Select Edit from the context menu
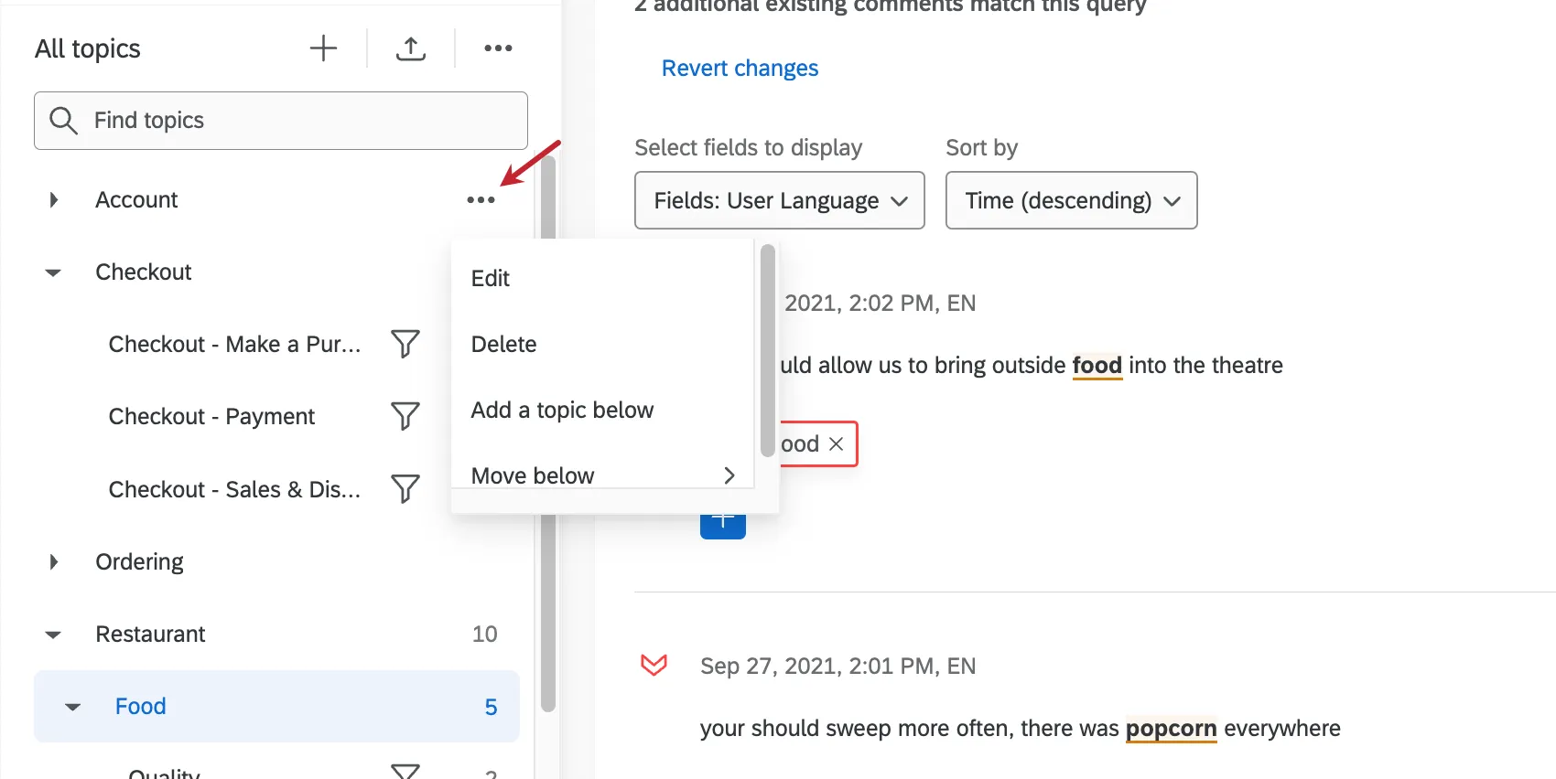Viewport: 1556px width, 779px height. (491, 279)
